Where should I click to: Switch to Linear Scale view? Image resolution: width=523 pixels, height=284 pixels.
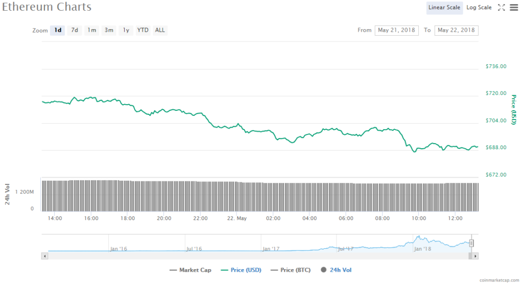tap(444, 7)
